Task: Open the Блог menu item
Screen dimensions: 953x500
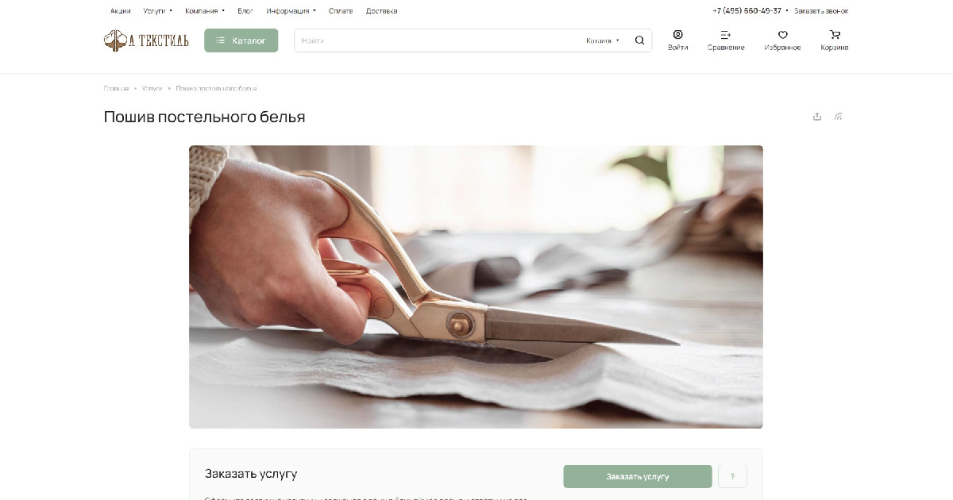Action: 245,11
